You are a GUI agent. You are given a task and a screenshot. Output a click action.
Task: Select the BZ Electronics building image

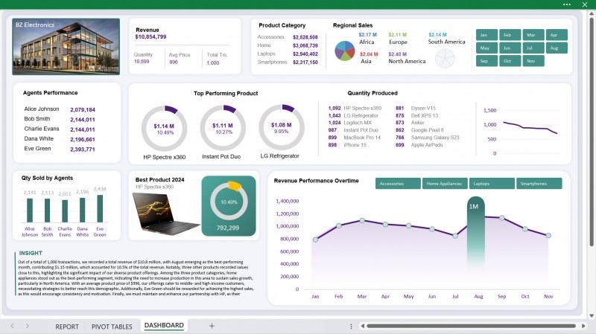(66, 46)
